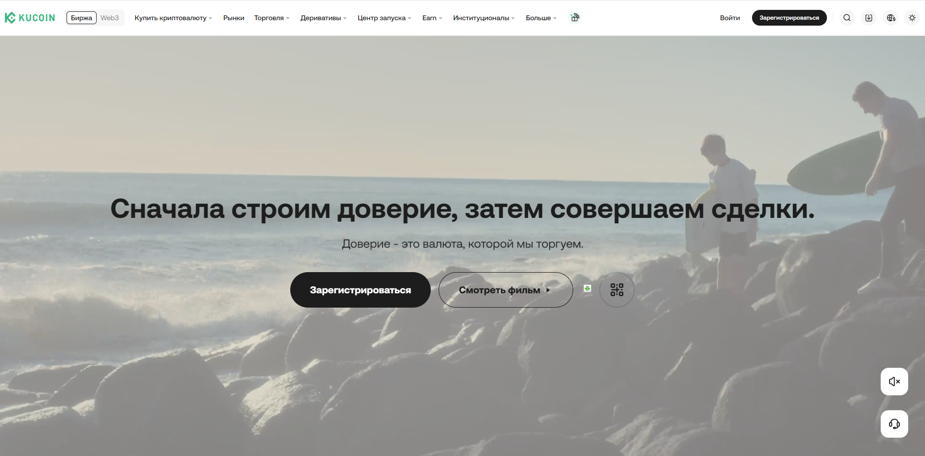Open the language and currency globe icon

tap(891, 18)
